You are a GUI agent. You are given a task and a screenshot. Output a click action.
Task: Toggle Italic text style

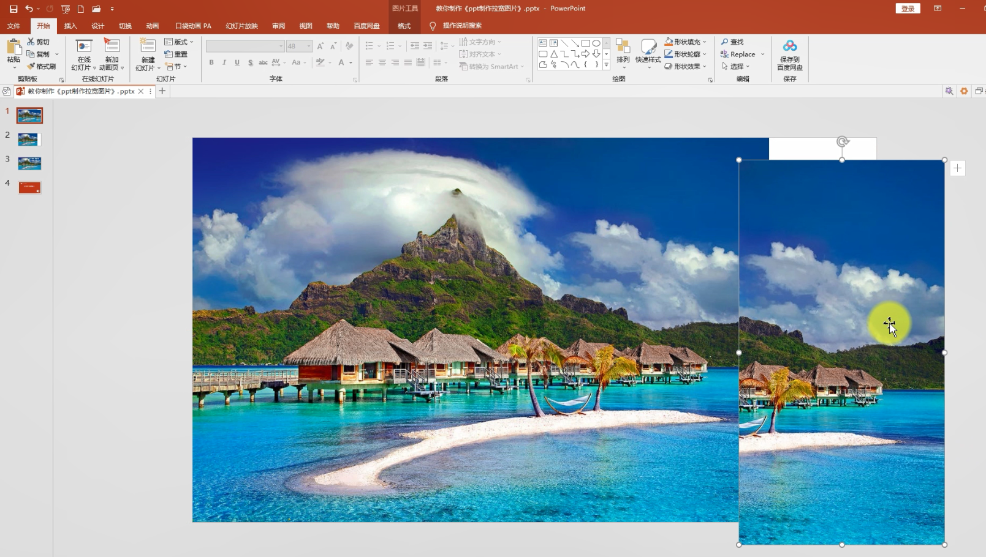[224, 62]
